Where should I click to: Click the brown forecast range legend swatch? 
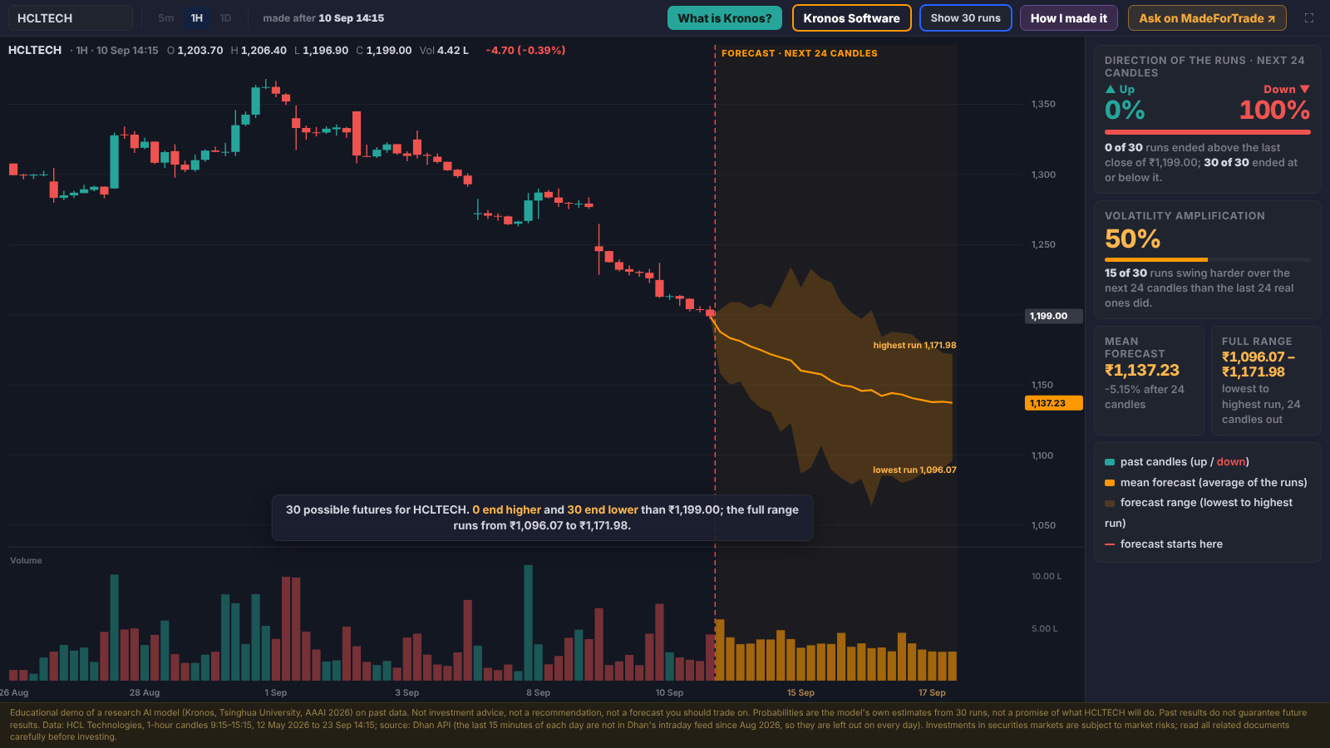[x=1110, y=503]
